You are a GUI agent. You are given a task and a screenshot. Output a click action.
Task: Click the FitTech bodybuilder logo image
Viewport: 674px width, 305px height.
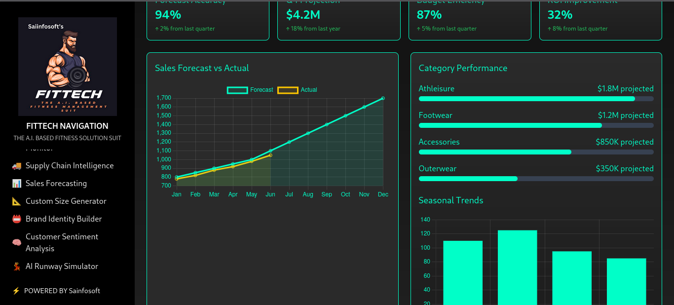coord(68,67)
